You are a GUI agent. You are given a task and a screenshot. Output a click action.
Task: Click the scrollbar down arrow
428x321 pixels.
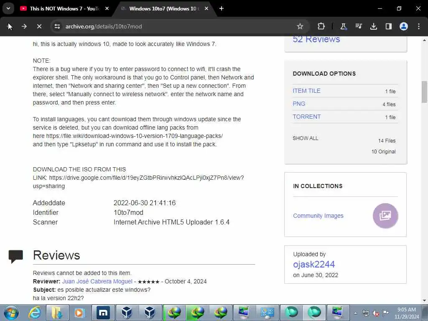[x=425, y=301]
